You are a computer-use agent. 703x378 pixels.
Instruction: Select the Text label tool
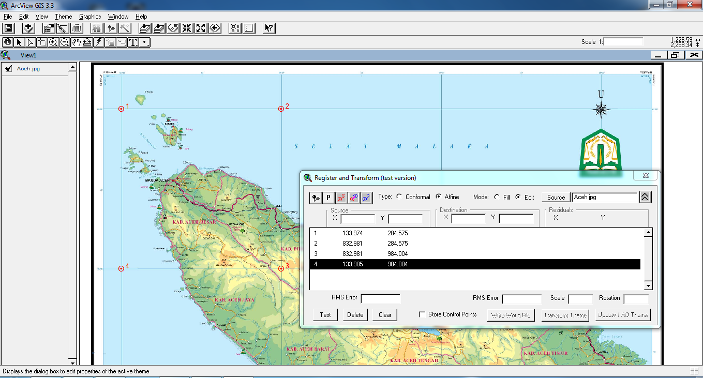(x=133, y=42)
